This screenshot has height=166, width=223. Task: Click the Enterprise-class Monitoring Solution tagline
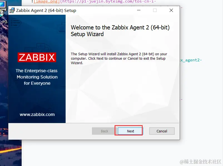coord(37,77)
